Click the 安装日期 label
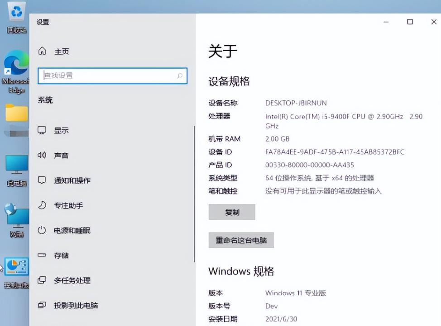The width and height of the screenshot is (441, 326). (x=223, y=319)
